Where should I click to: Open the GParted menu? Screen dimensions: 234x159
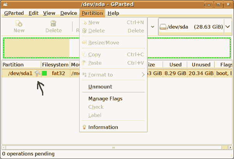pos(14,13)
